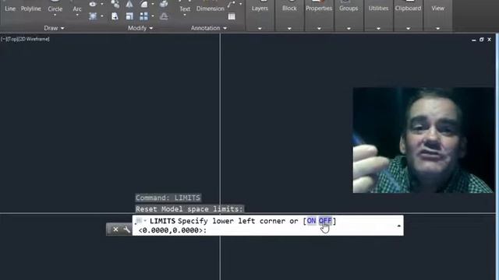This screenshot has width=499, height=280.
Task: Expand the Annotation panel title
Action: (x=209, y=28)
